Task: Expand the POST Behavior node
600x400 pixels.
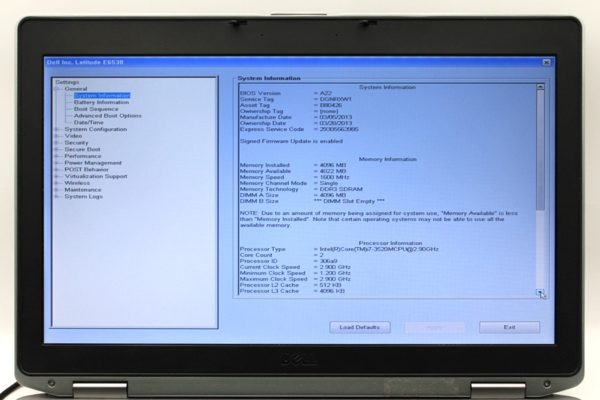Action: pyautogui.click(x=56, y=170)
